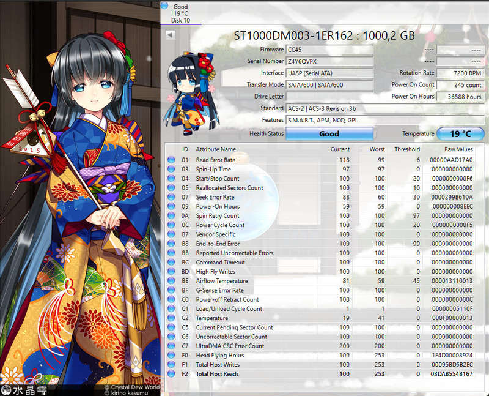The height and width of the screenshot is (396, 489).
Task: Select the UltraDMA CRC Error Count name
Action: [230, 346]
